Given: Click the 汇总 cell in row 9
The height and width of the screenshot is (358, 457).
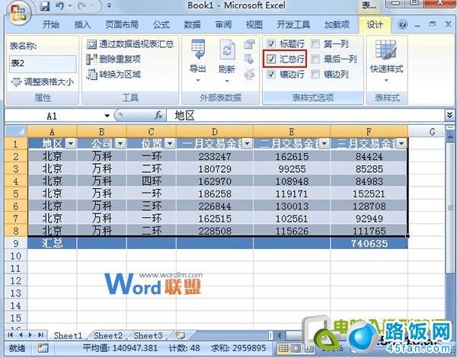Looking at the screenshot, I should [52, 244].
